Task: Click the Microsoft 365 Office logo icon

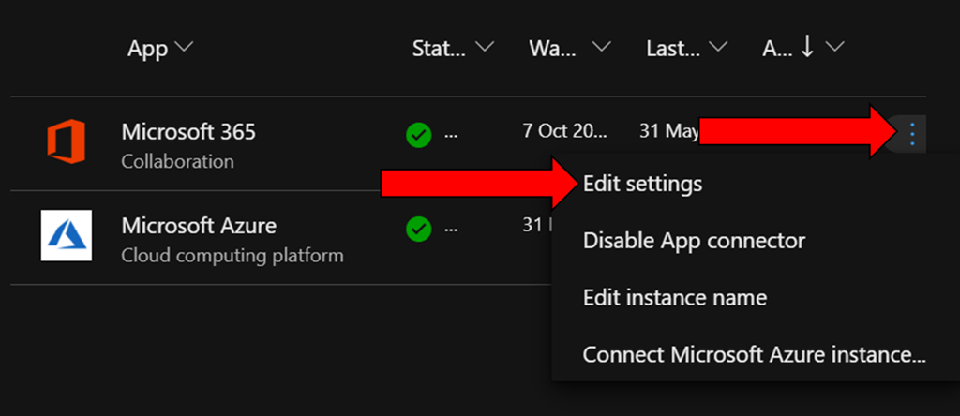Action: [67, 142]
